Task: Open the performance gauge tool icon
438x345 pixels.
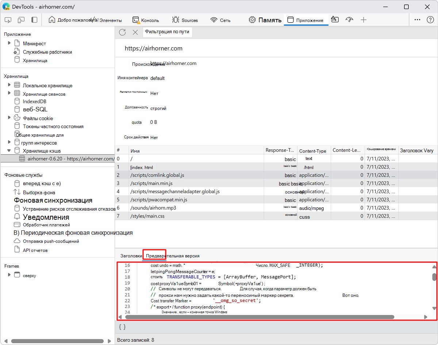Action: coord(349,20)
